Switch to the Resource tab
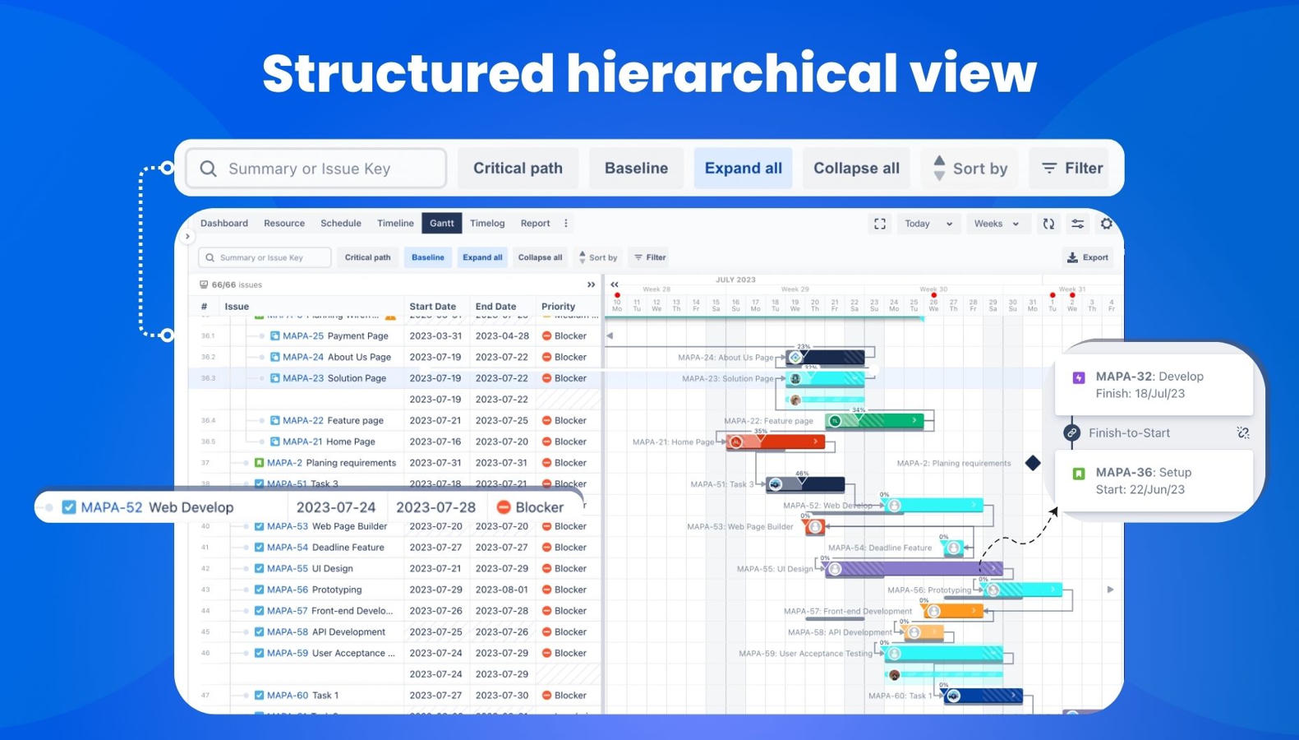 [x=284, y=224]
